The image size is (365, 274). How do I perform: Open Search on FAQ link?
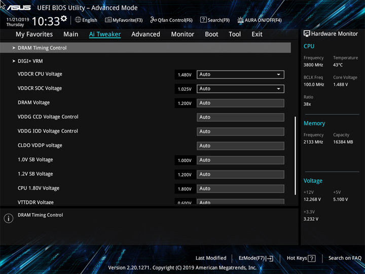point(345,258)
